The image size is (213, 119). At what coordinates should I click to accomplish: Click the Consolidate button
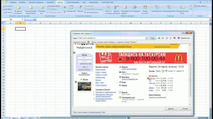(x=134, y=9)
